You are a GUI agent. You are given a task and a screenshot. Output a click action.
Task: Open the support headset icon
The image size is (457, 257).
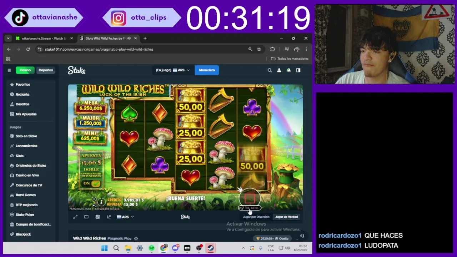pos(302,236)
